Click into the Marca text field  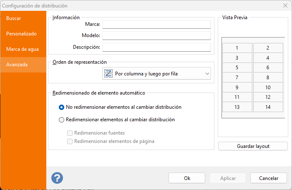point(156,24)
